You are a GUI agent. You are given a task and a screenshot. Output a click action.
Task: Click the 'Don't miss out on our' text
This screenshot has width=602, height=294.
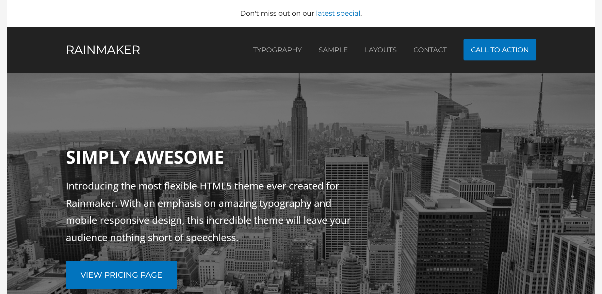[277, 13]
